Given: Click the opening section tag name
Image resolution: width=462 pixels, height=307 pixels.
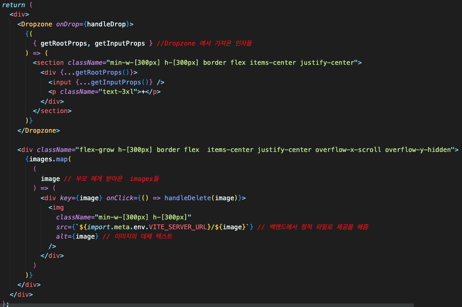Looking at the screenshot, I should tap(50, 63).
